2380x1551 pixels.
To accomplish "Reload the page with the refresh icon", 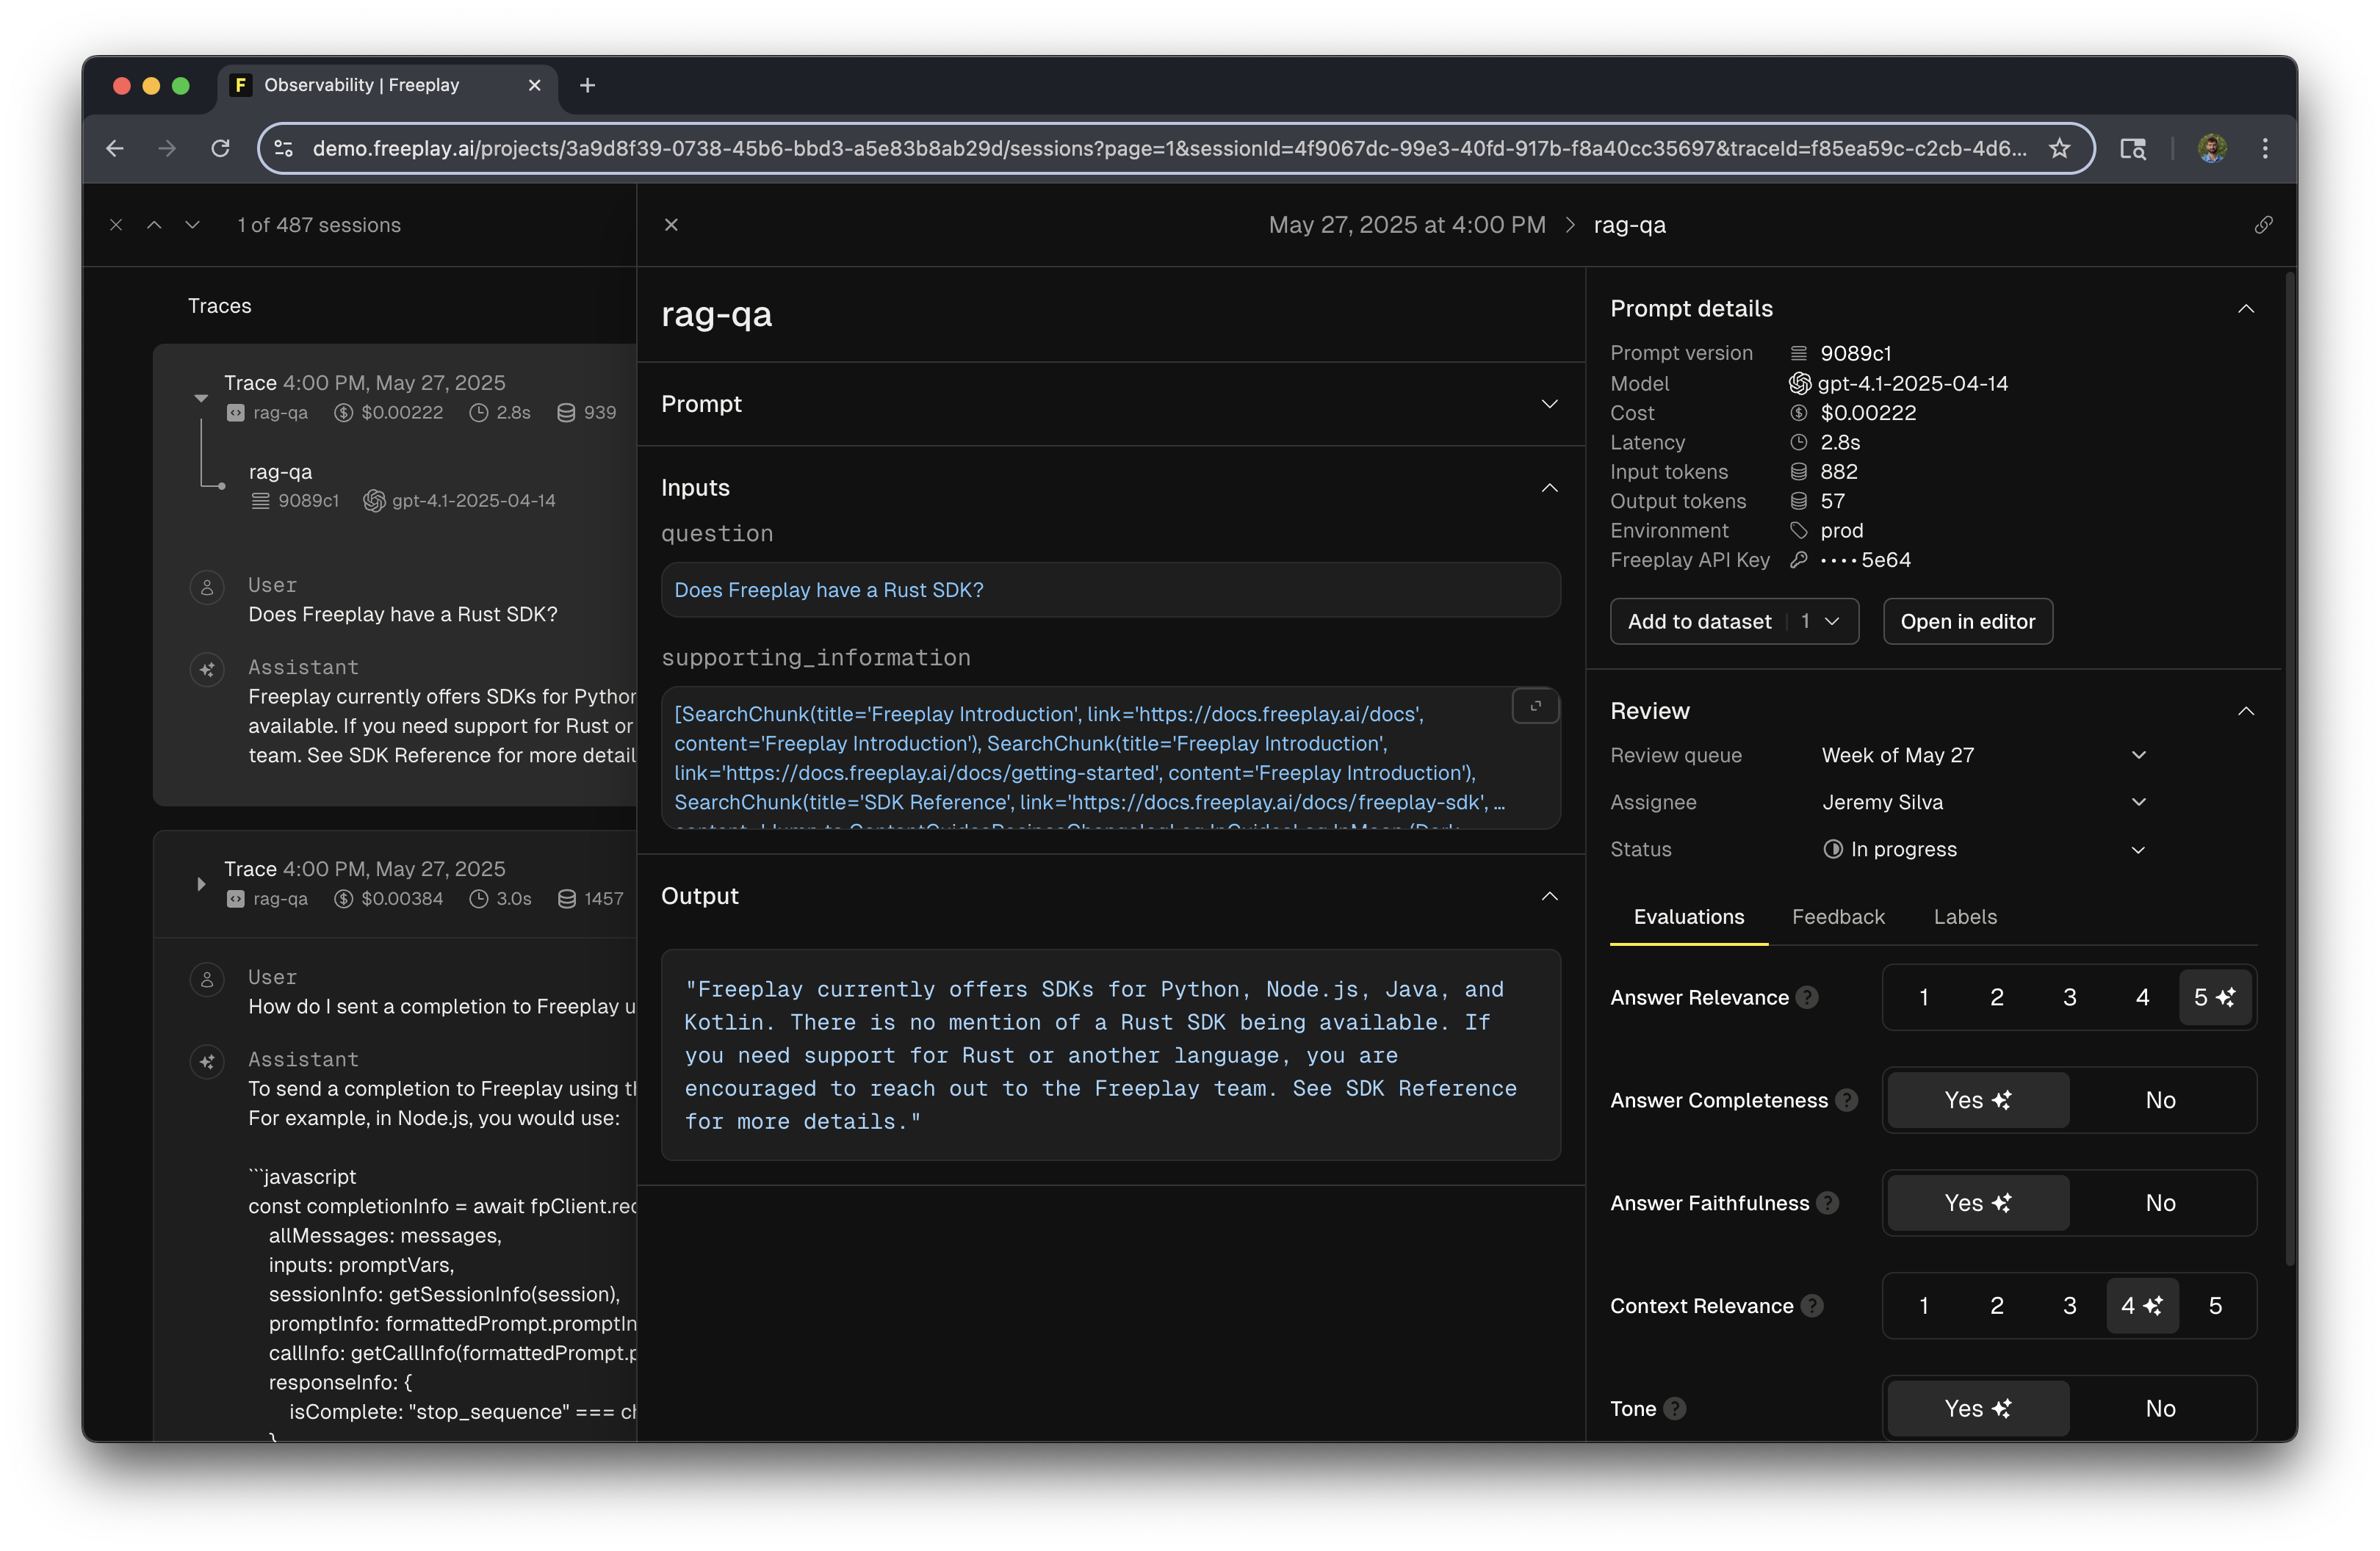I will pyautogui.click(x=220, y=148).
